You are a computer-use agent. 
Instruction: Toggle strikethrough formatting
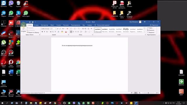[x=51, y=32]
